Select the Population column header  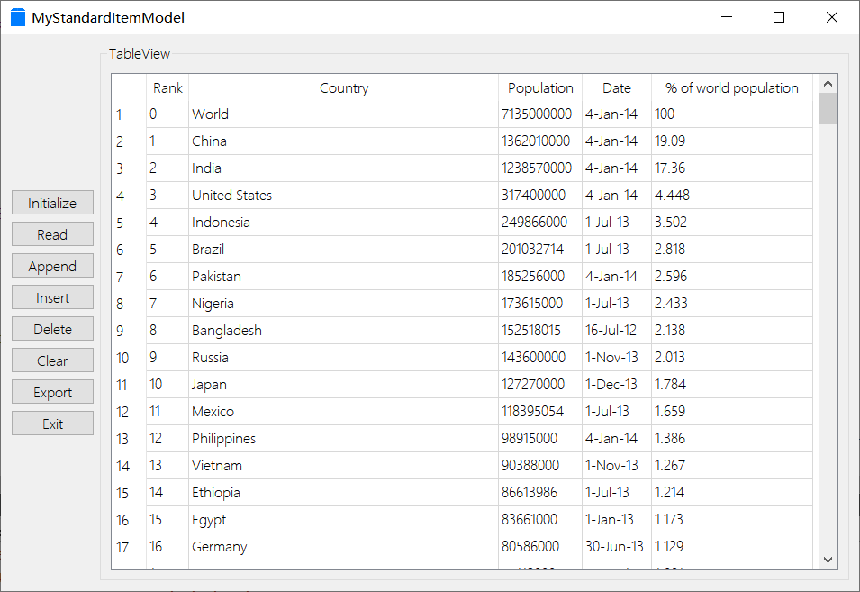[x=540, y=87]
